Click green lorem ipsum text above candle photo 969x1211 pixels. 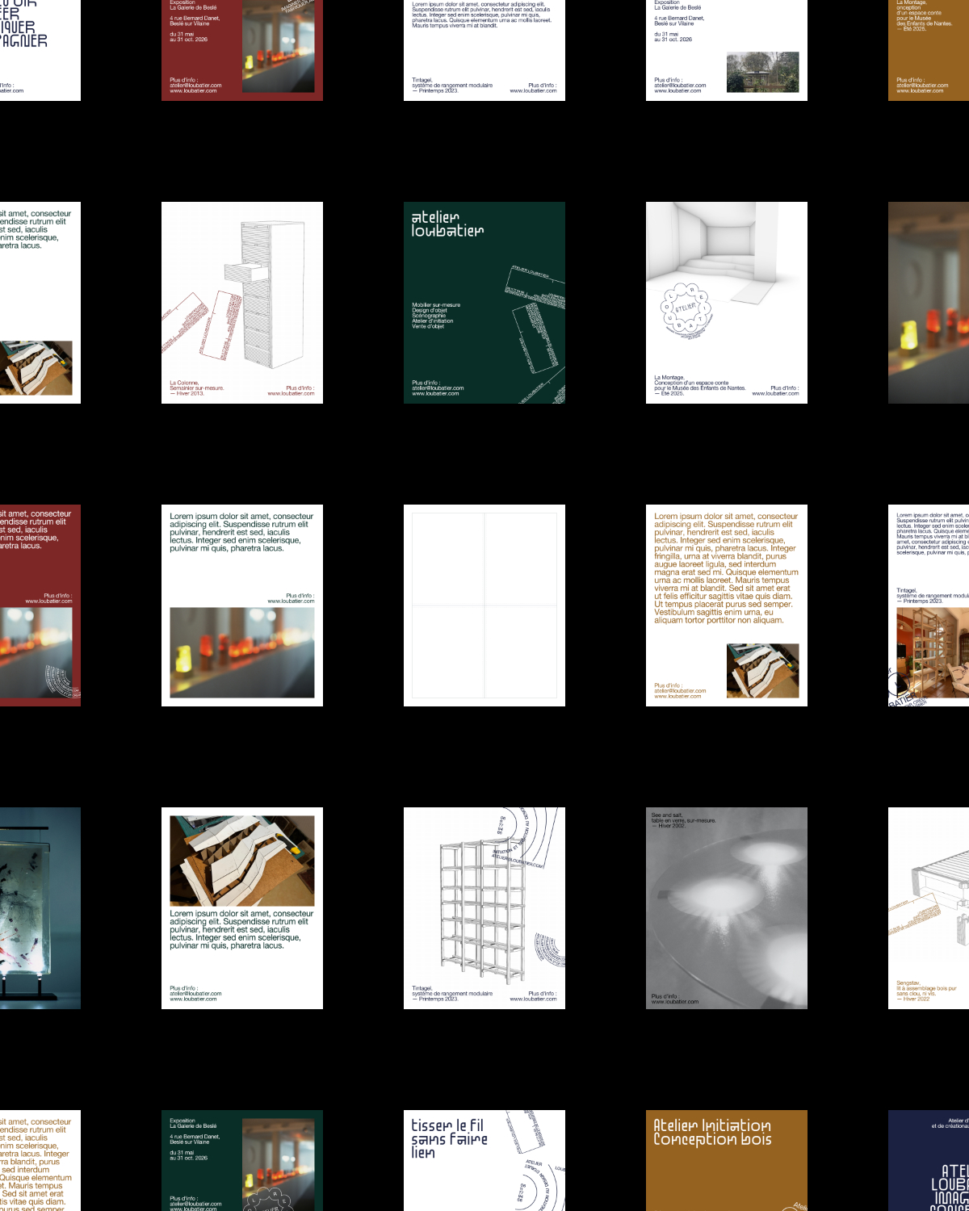(x=242, y=532)
